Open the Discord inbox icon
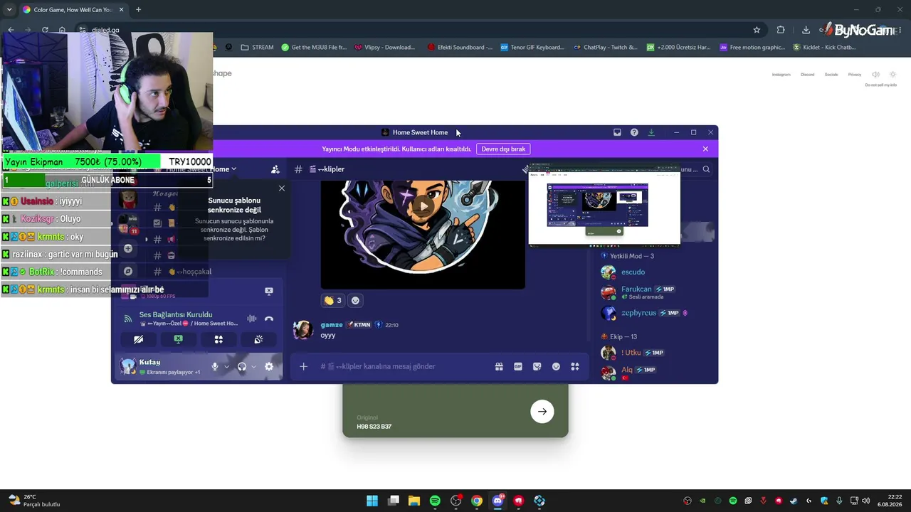 coord(617,132)
